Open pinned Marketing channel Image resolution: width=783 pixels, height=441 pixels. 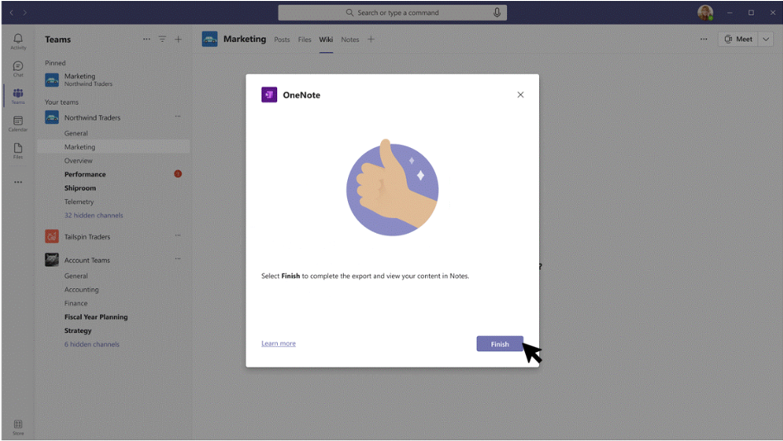pyautogui.click(x=113, y=80)
